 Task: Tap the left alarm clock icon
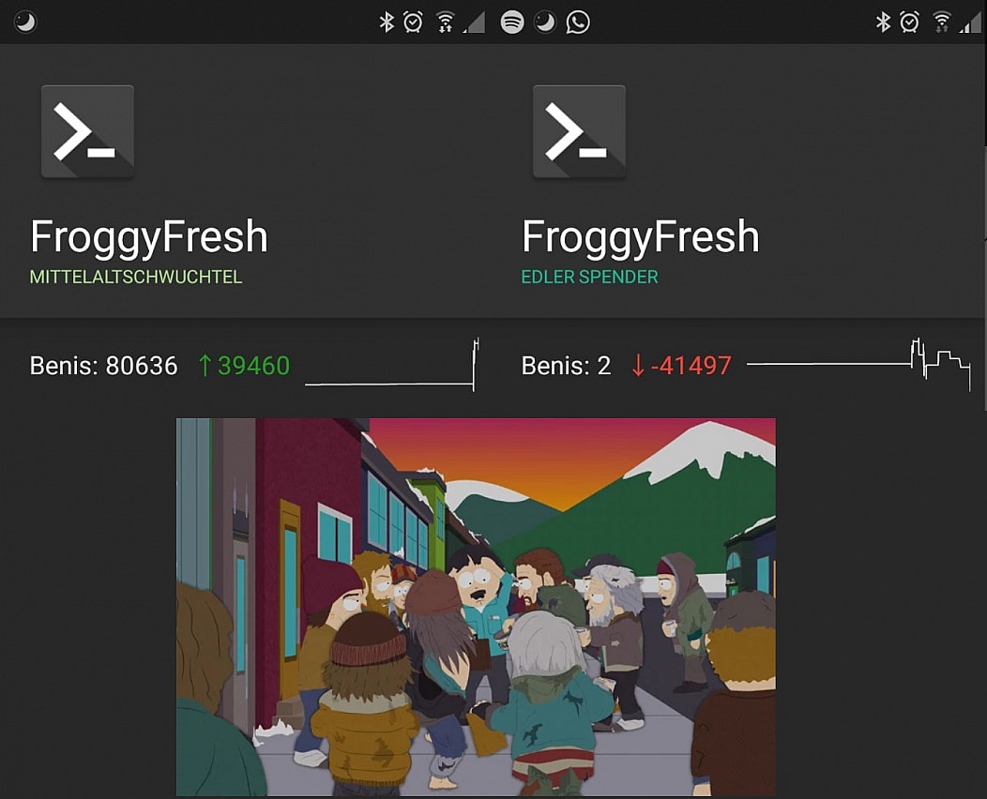pos(413,23)
